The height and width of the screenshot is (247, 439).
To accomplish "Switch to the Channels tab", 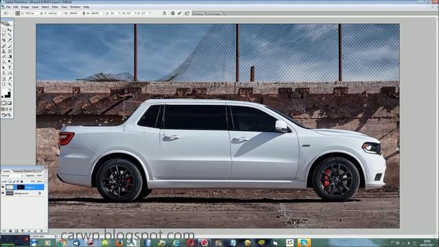I will pos(19,171).
